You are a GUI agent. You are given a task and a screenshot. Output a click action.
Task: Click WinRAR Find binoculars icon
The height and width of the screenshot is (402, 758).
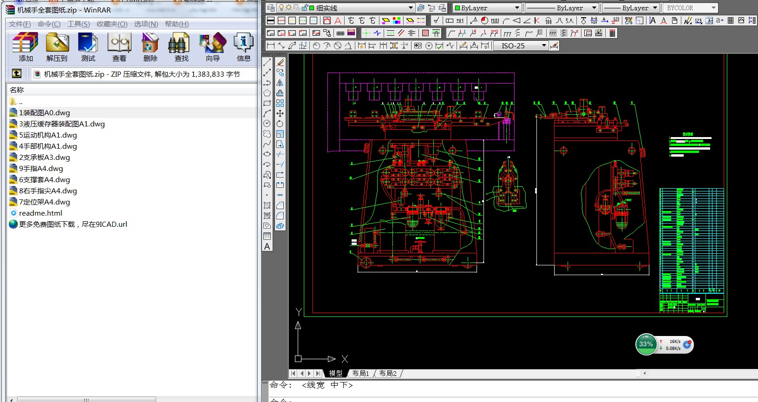point(181,47)
